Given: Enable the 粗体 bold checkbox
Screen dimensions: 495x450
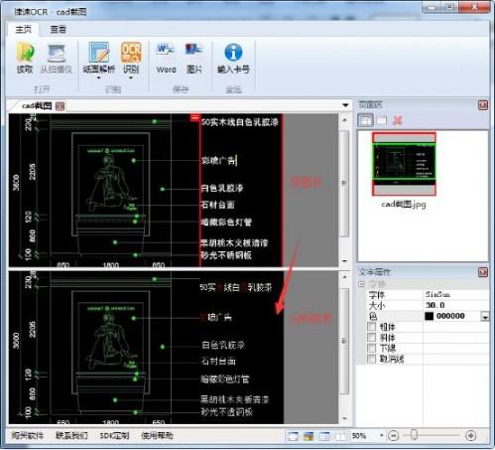Looking at the screenshot, I should tap(372, 327).
